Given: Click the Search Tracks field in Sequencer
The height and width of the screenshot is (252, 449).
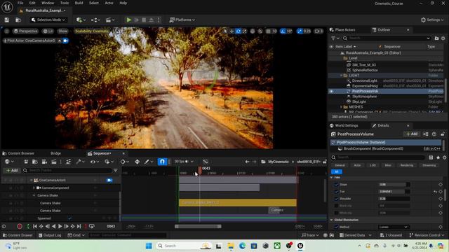Looking at the screenshot, I should tap(68, 170).
